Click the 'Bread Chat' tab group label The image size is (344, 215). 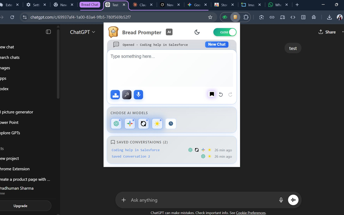point(90,5)
